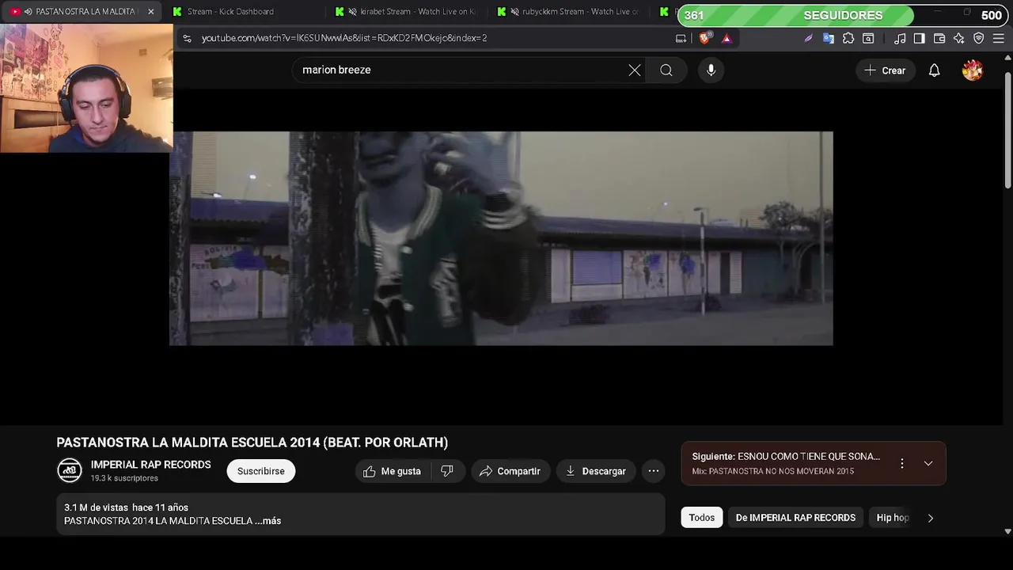Start voice search with the microphone icon
This screenshot has height=570, width=1013.
pos(711,70)
